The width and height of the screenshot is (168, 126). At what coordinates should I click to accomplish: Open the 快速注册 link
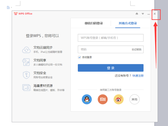pos(138,76)
